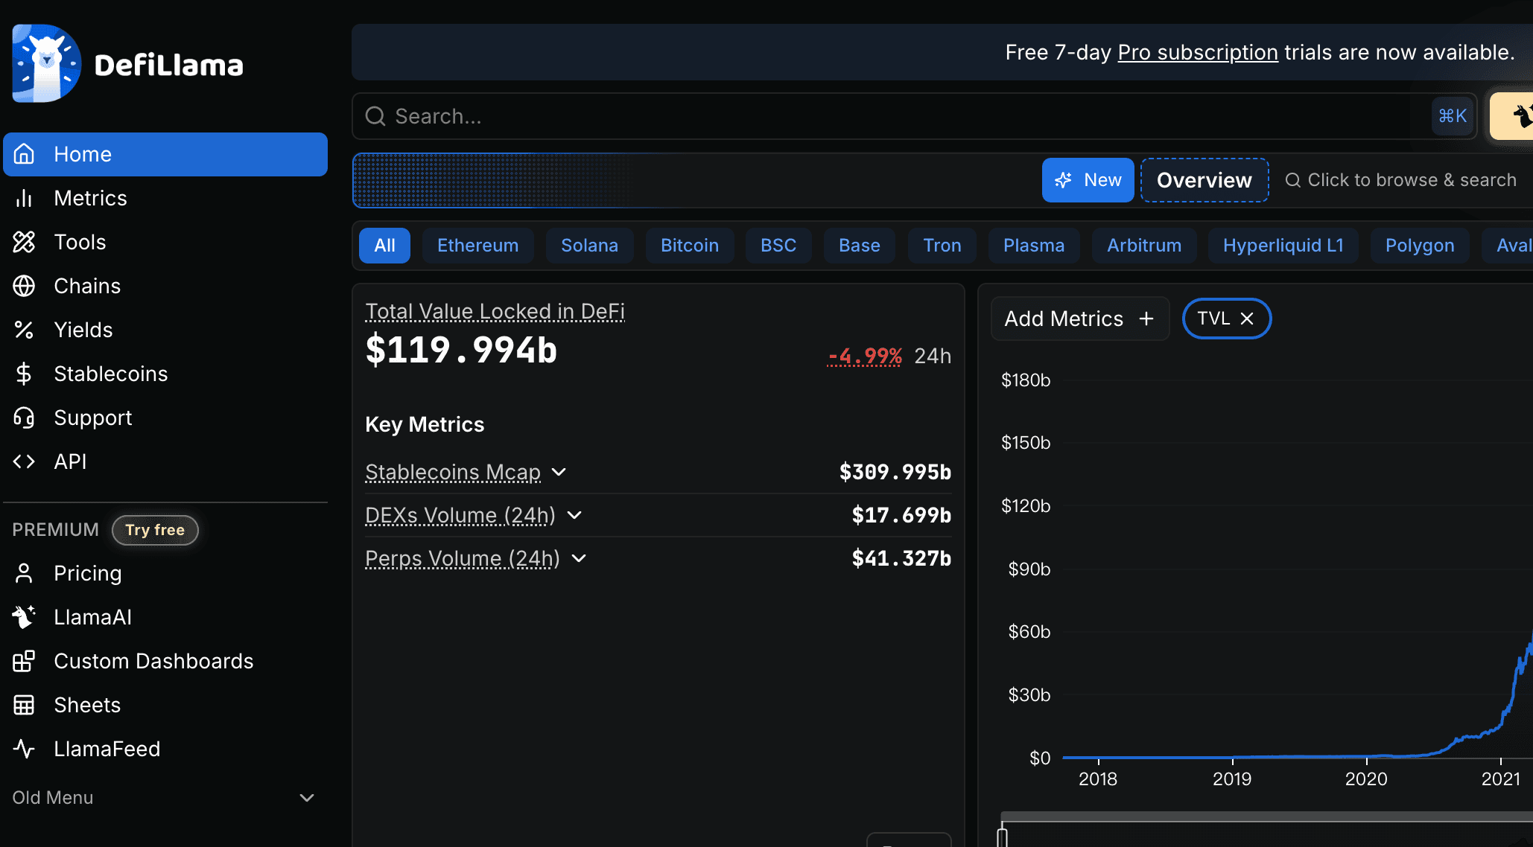
Task: Click the LlamaAI sparkle llama icon
Action: pyautogui.click(x=24, y=617)
